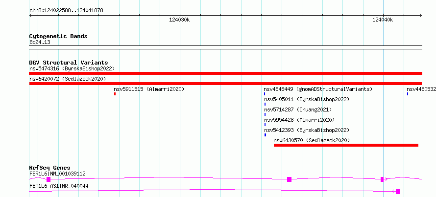Viewport: 436px width, 197px height.
Task: Open the nsv5911515 (Almarri2020) label
Action: [x=149, y=89]
